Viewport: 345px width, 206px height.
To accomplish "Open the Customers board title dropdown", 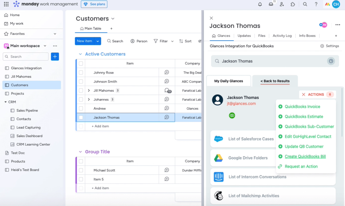I will [113, 19].
